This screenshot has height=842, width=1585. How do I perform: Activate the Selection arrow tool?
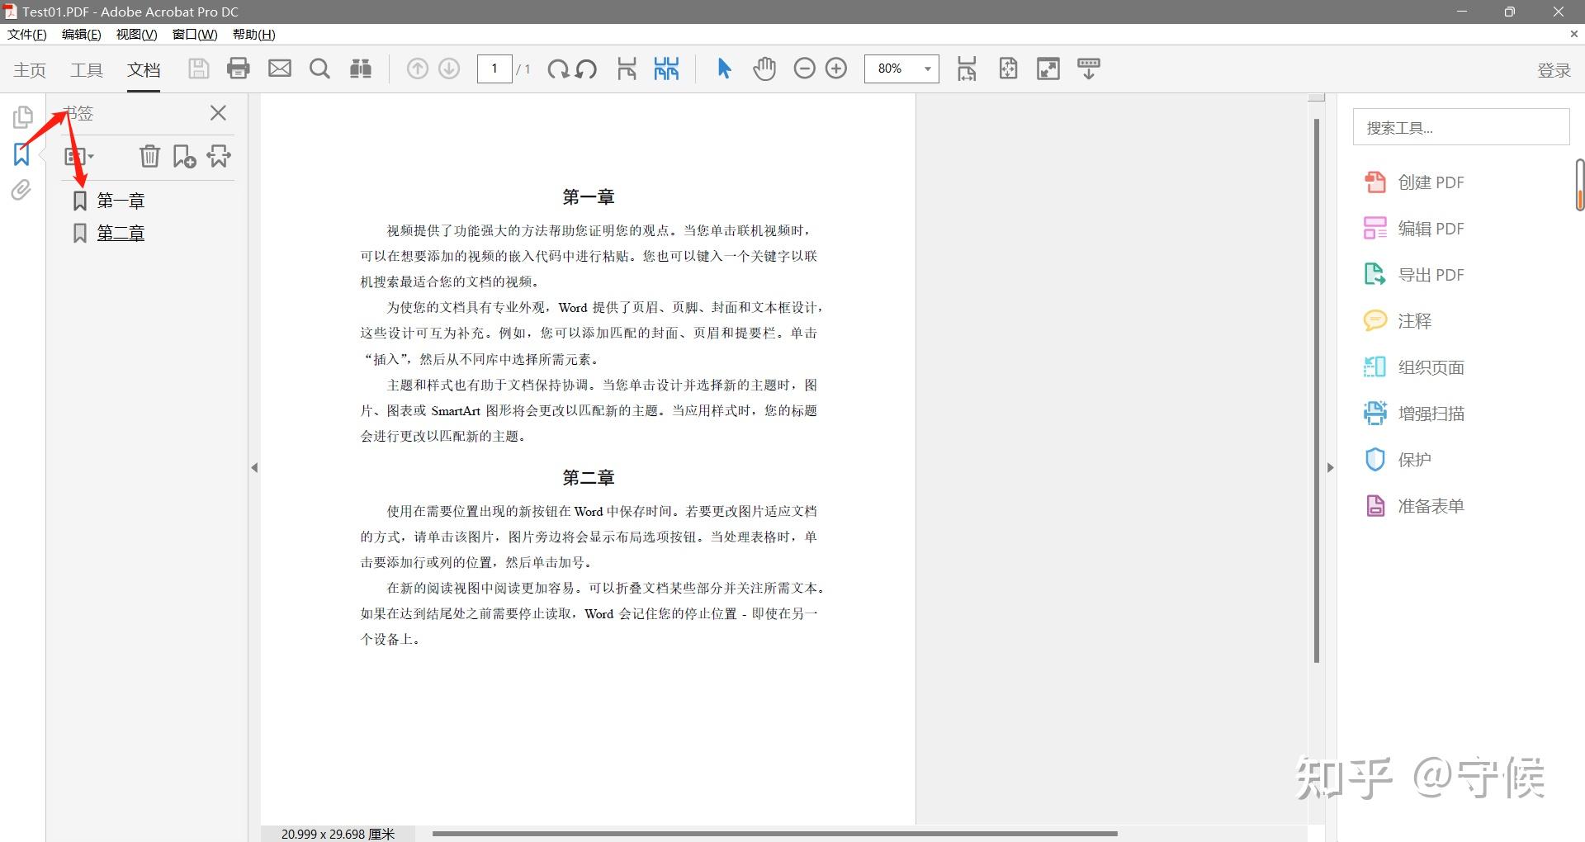(x=724, y=69)
